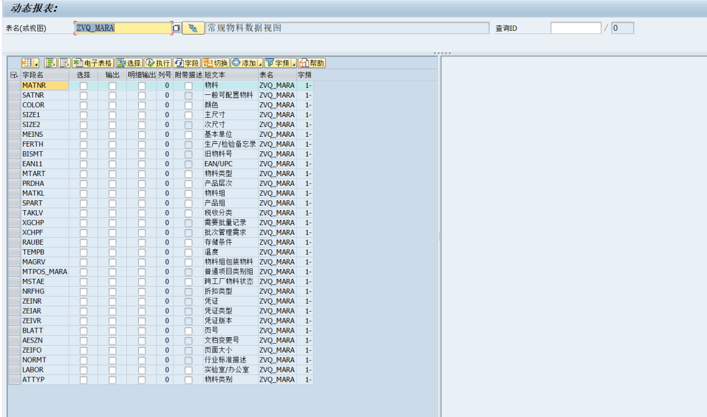Click the ZVQ_MARA table cell in the TAKLV row
The height and width of the screenshot is (417, 707).
277,213
